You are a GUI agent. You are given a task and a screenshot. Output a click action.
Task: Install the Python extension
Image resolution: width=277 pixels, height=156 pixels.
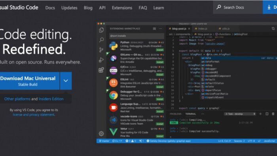(x=160, y=50)
